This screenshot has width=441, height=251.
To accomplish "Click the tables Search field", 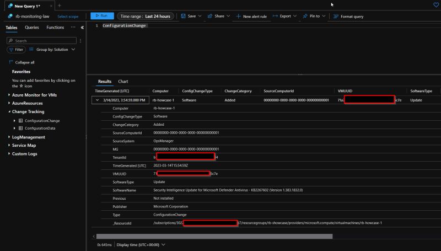I will pos(42,40).
